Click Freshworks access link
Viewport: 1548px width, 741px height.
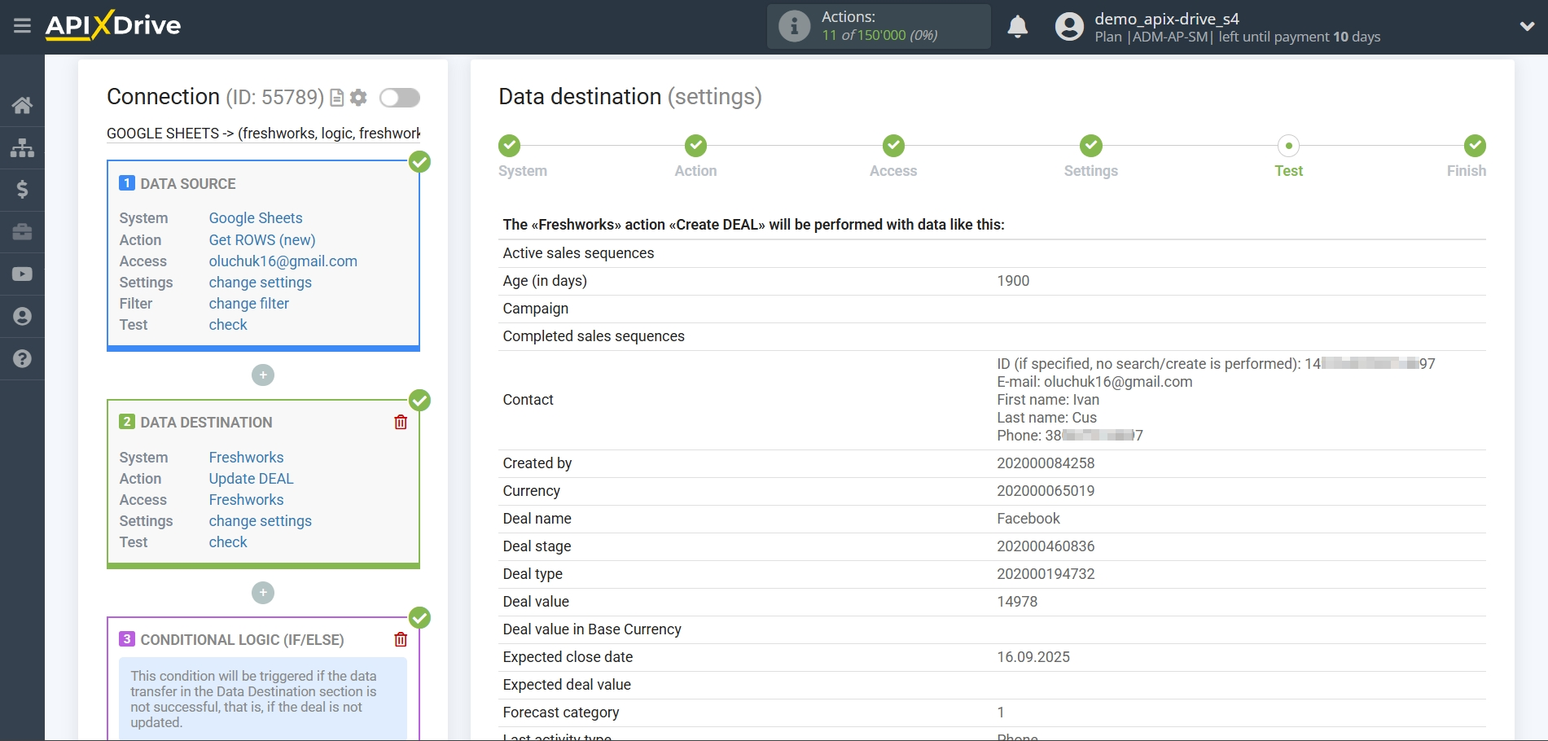tap(247, 500)
